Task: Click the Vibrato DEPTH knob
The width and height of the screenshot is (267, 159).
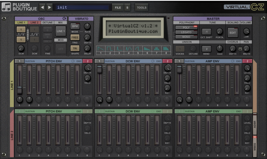Action: [x=87, y=37]
